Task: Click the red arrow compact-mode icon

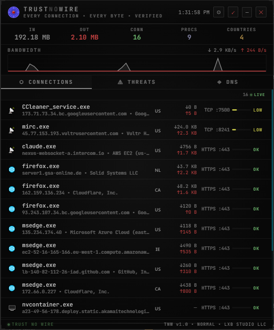Action: point(233,12)
